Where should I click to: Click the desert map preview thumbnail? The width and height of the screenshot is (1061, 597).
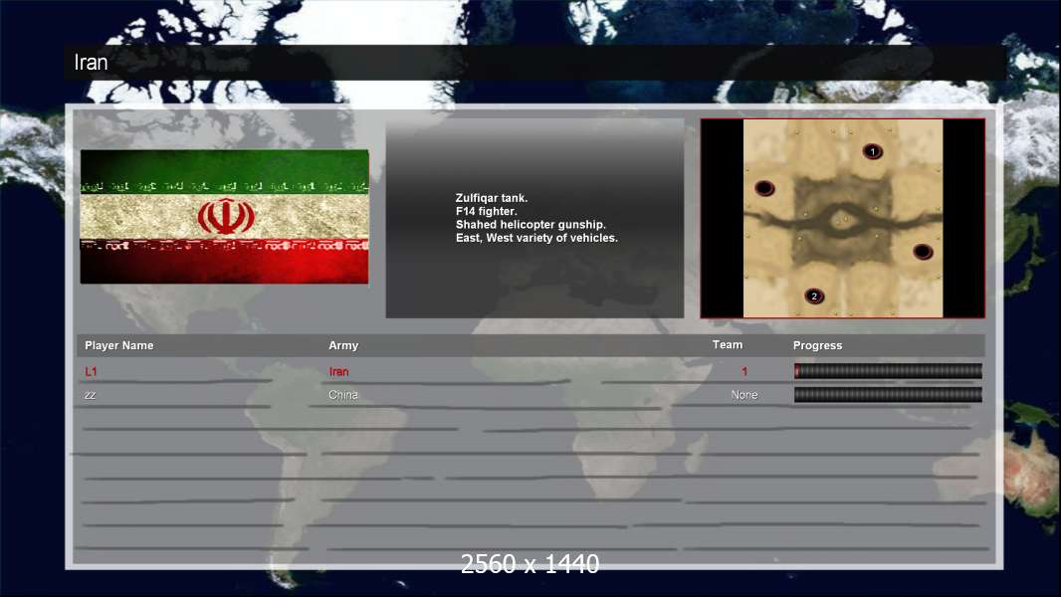click(842, 218)
